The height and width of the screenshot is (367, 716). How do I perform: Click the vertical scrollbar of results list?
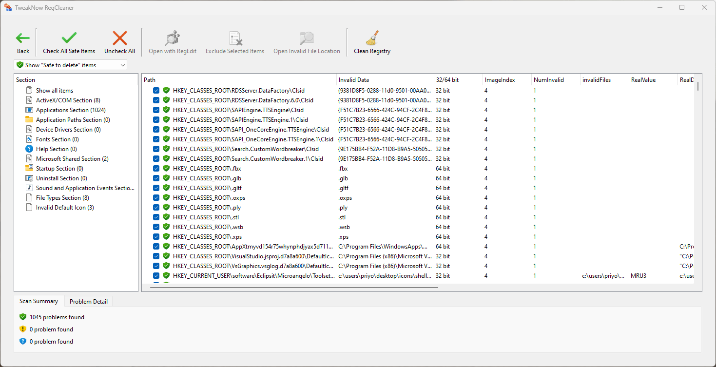tap(698, 87)
